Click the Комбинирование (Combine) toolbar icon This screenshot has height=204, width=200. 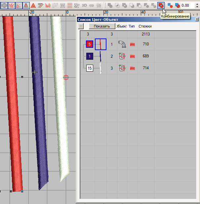click(161, 5)
